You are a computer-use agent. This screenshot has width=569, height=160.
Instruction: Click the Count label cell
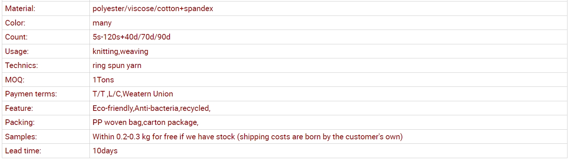coord(46,37)
